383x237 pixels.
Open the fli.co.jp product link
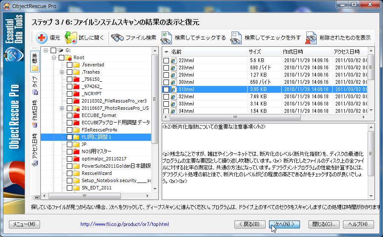[x=125, y=224]
